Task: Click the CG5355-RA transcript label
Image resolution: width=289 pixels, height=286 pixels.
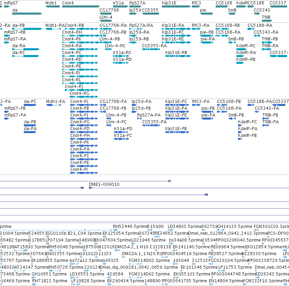Action: (x=154, y=46)
